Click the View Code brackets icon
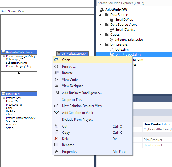Image resolution: width=172 pixels, height=167 pixels. pos(56,79)
